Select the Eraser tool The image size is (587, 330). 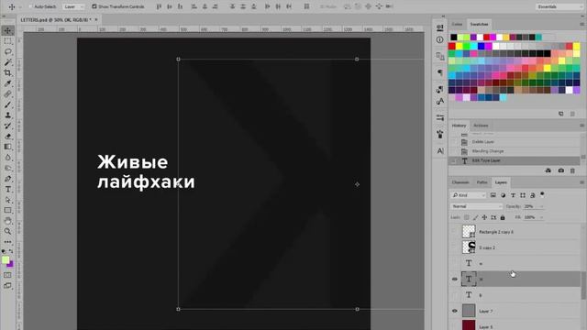(x=8, y=137)
